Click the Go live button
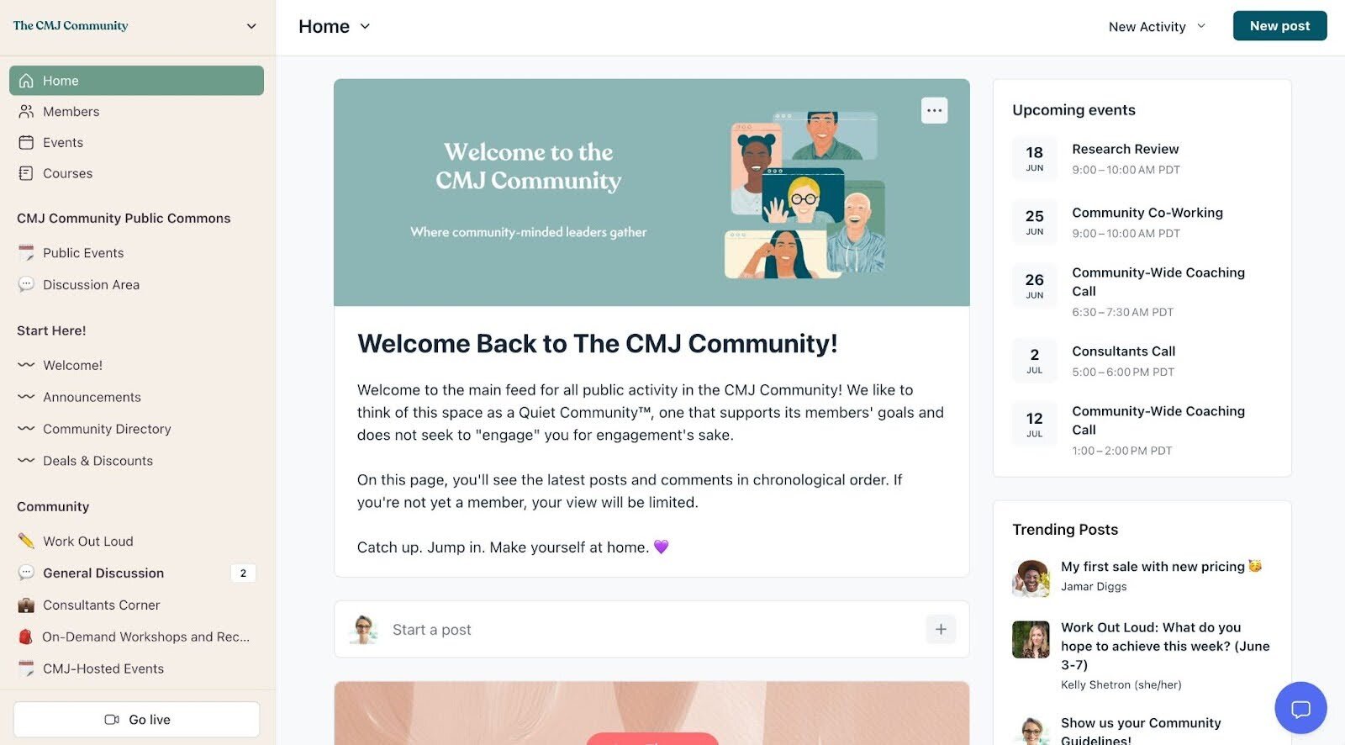Viewport: 1345px width, 745px height. tap(136, 720)
